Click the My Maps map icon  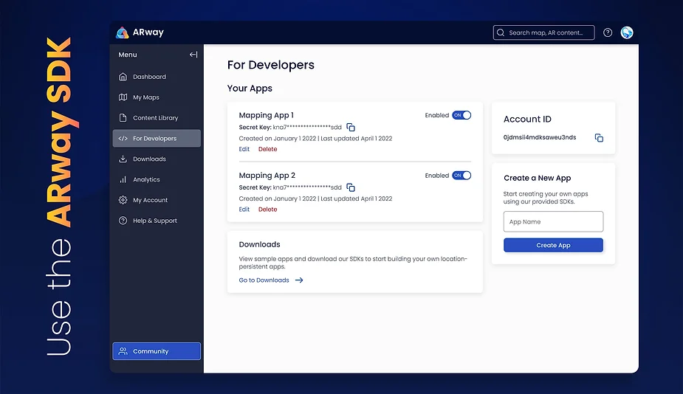pos(123,97)
